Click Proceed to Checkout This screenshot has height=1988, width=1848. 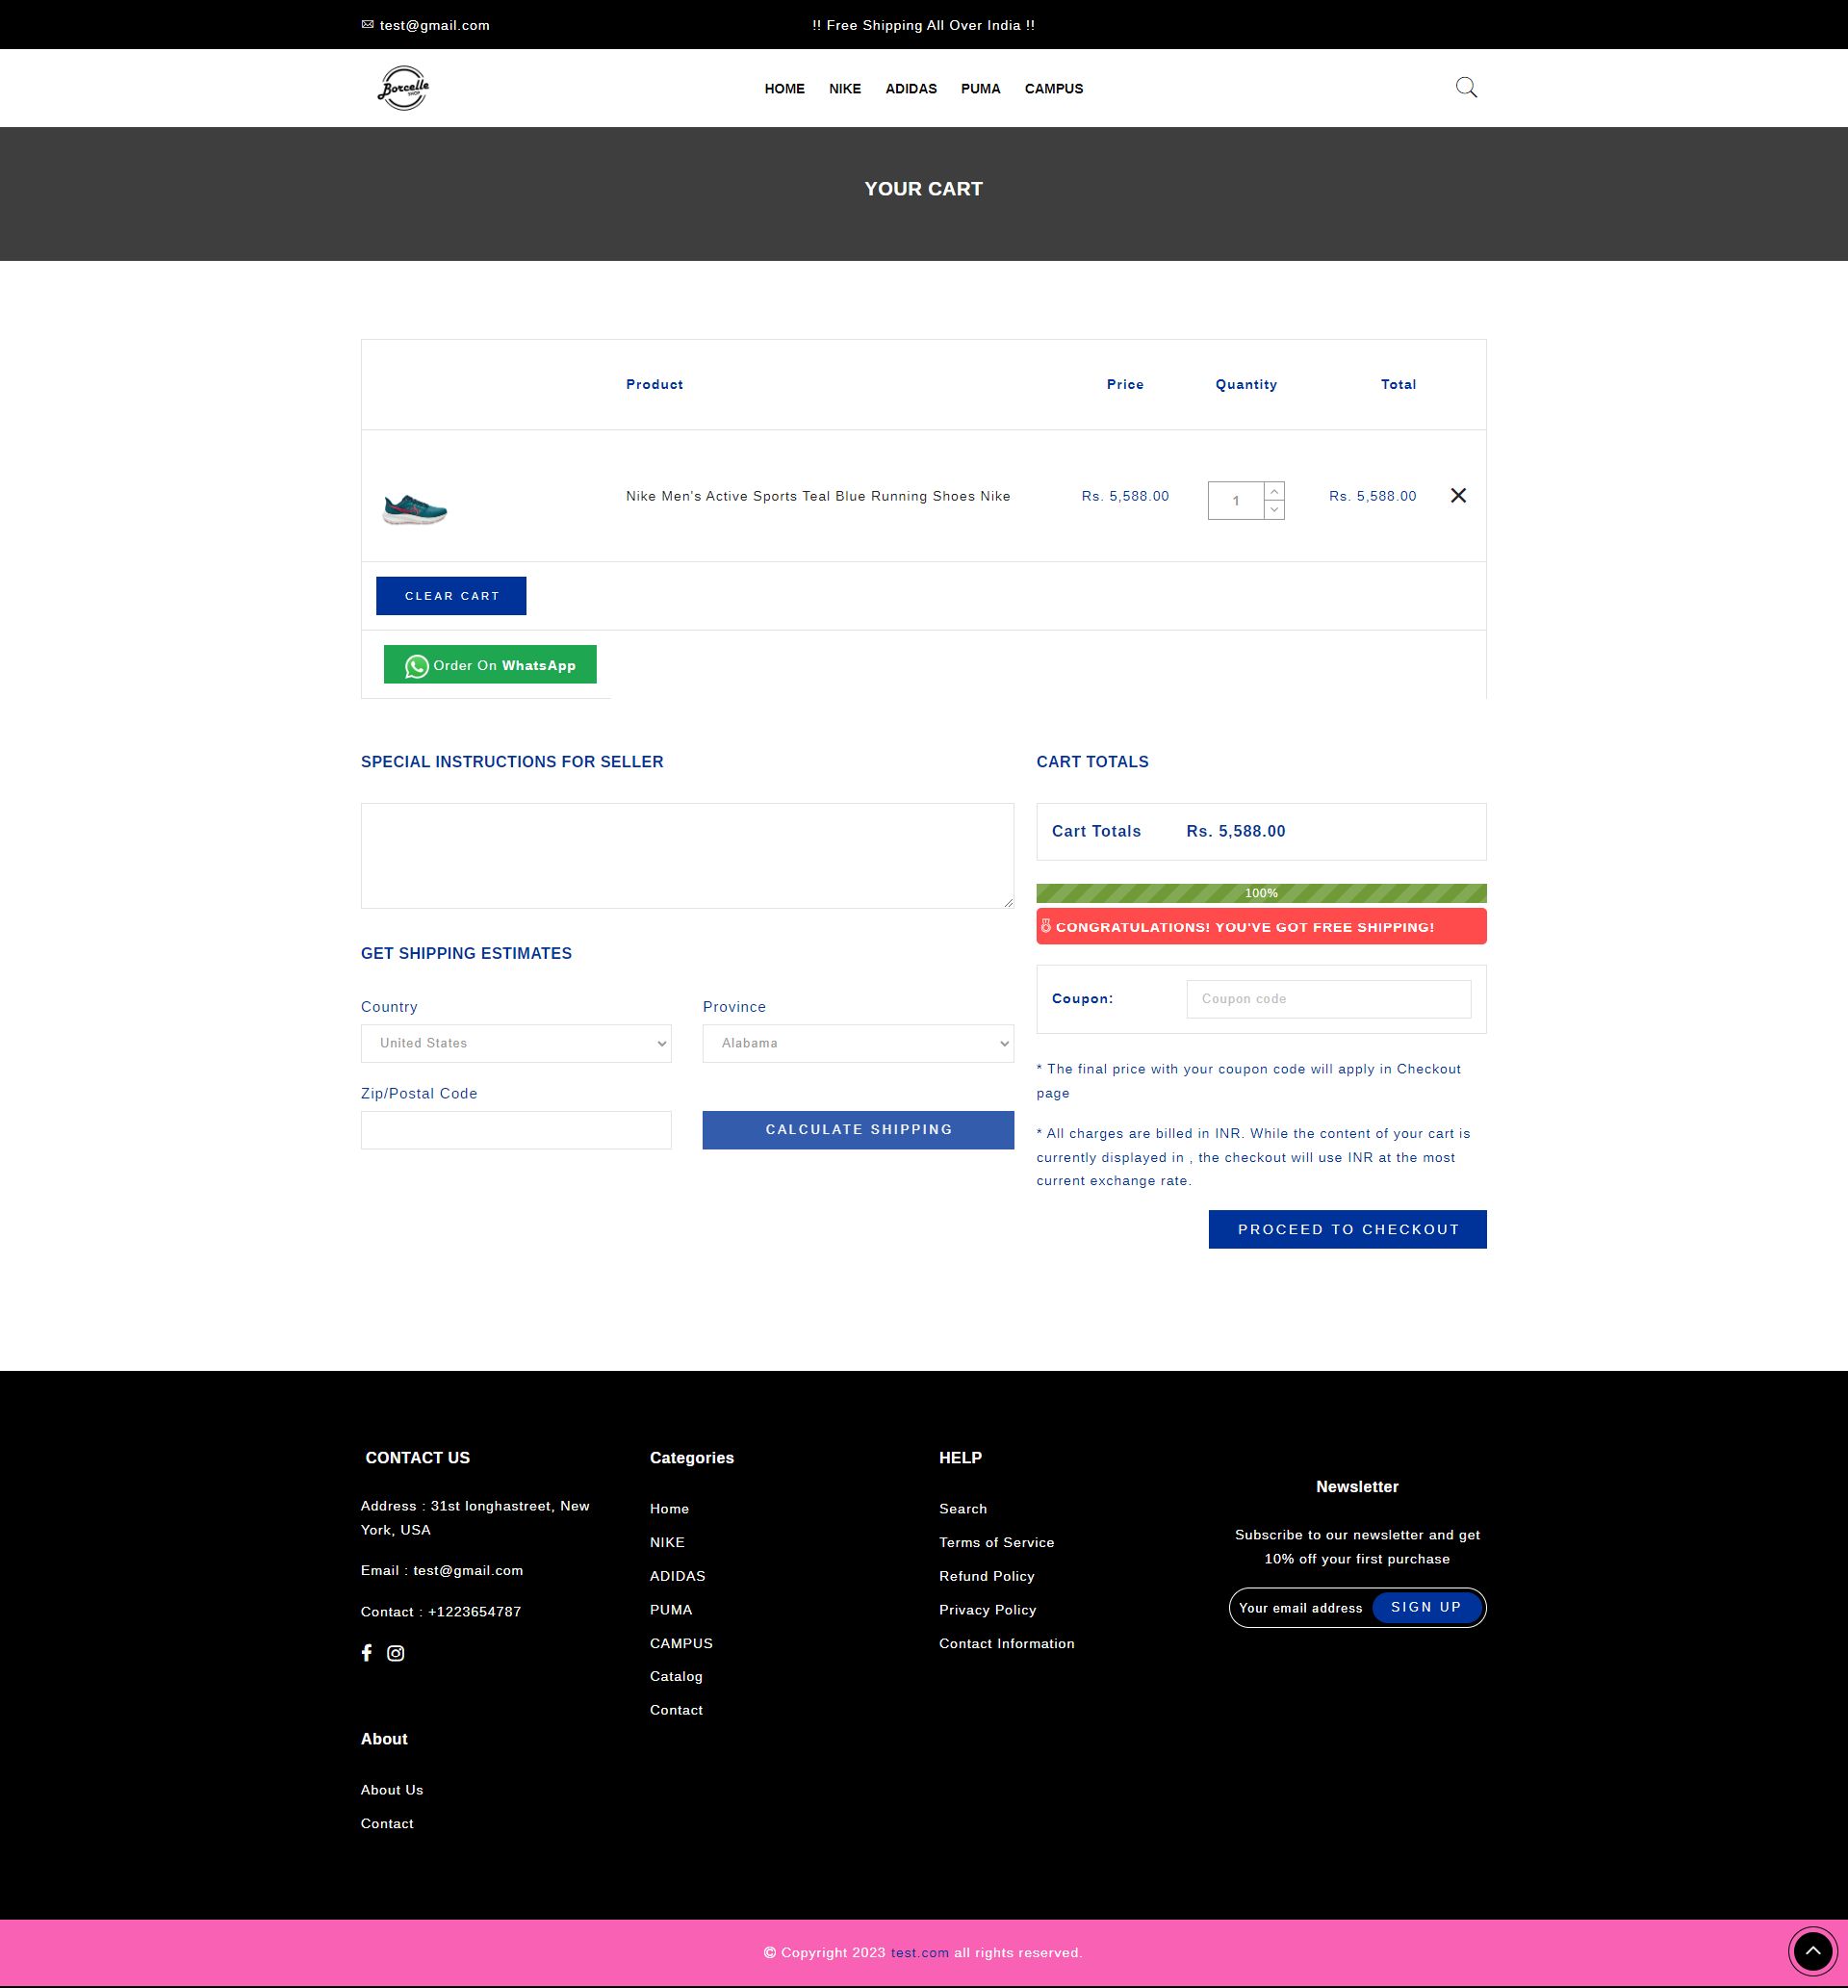(1347, 1229)
